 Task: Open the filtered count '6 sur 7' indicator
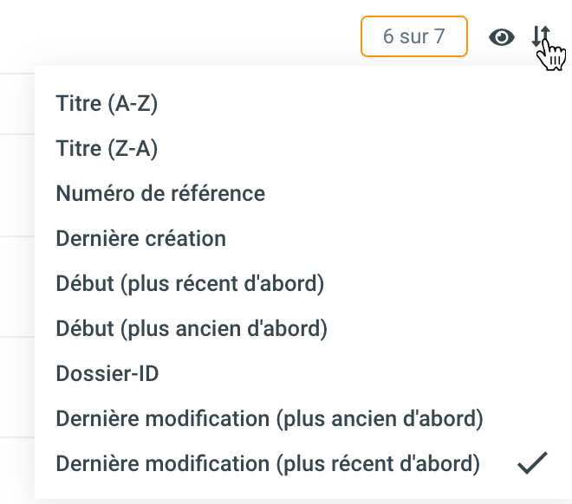(414, 37)
